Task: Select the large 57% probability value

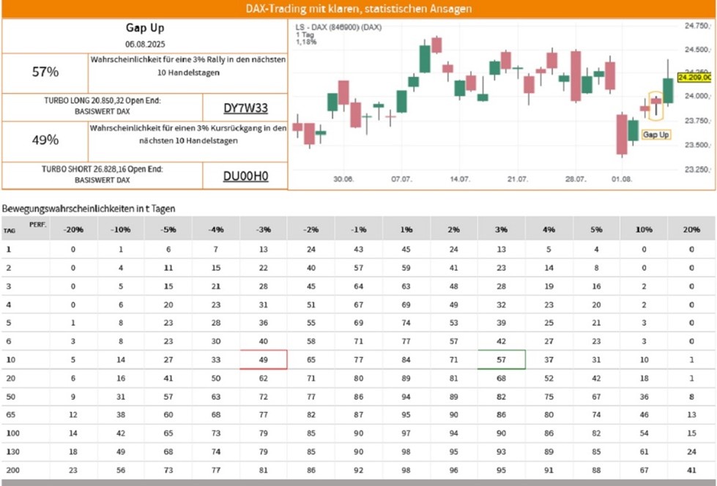Action: coord(45,72)
